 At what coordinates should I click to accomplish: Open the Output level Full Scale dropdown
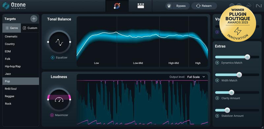tap(196, 77)
